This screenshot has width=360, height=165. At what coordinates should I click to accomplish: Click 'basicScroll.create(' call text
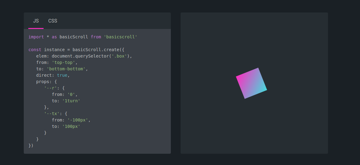97,50
